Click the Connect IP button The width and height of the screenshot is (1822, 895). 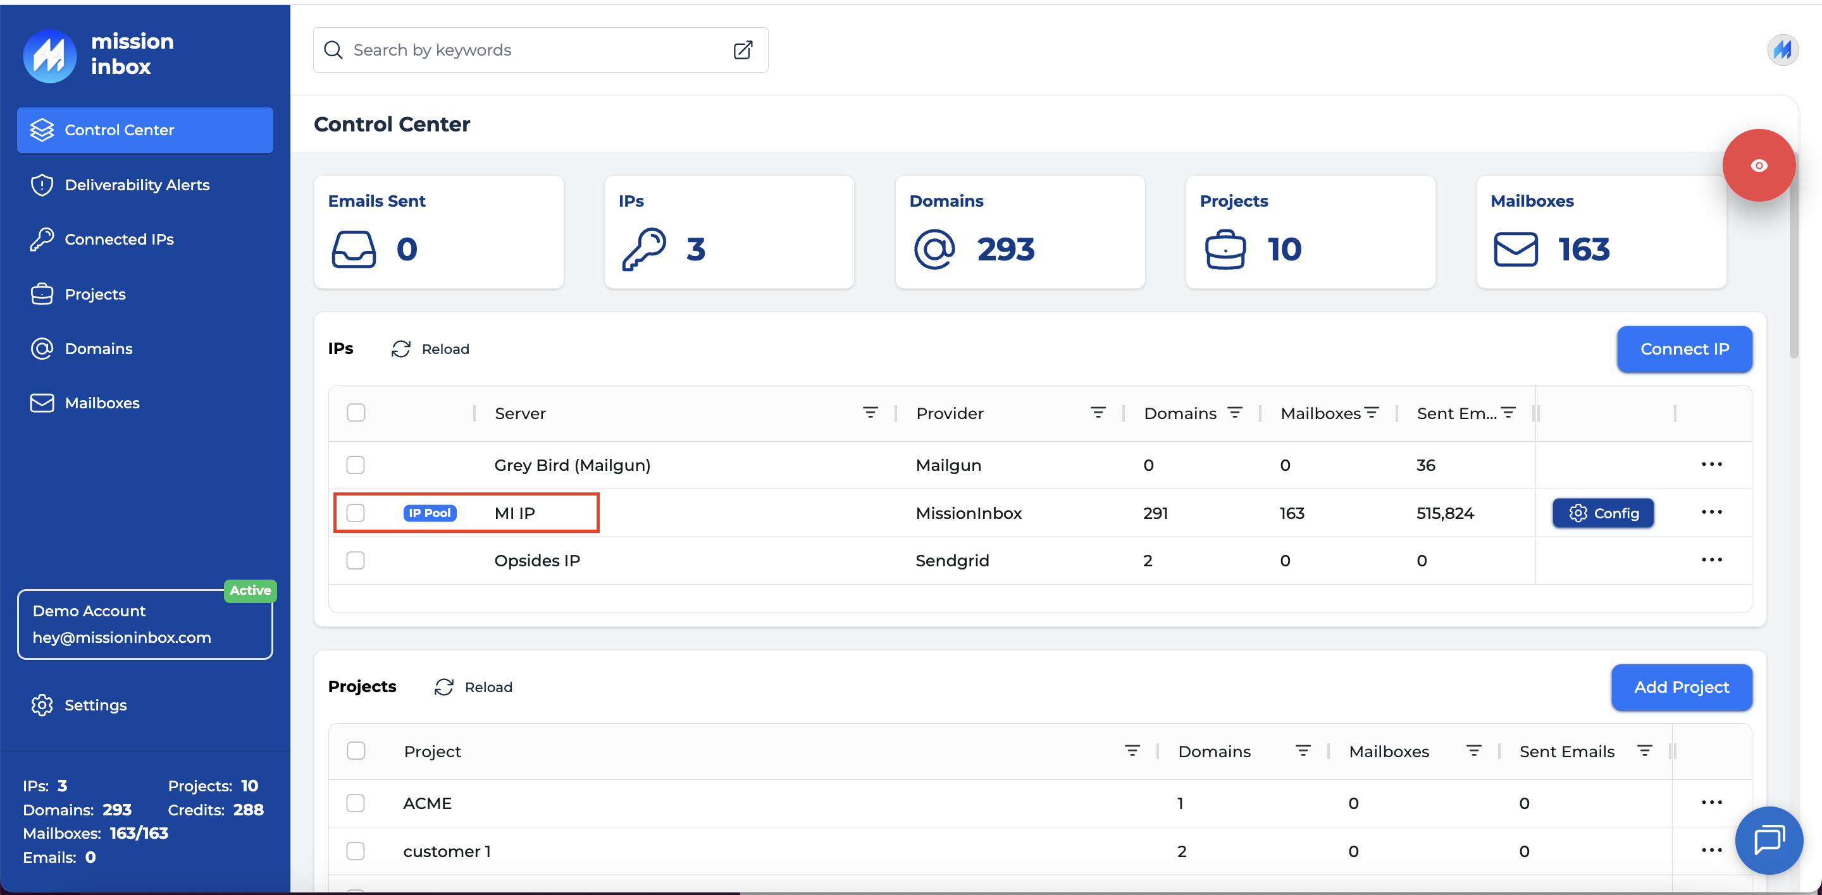pyautogui.click(x=1684, y=349)
